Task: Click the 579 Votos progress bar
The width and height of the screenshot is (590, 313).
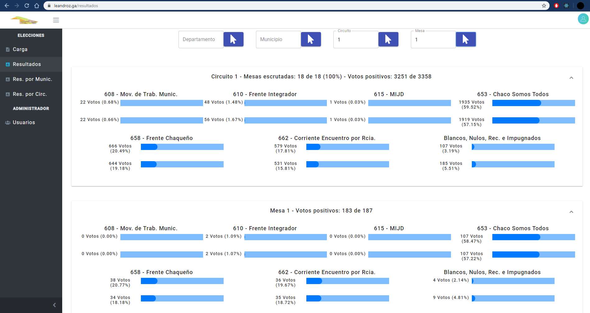Action: click(348, 147)
